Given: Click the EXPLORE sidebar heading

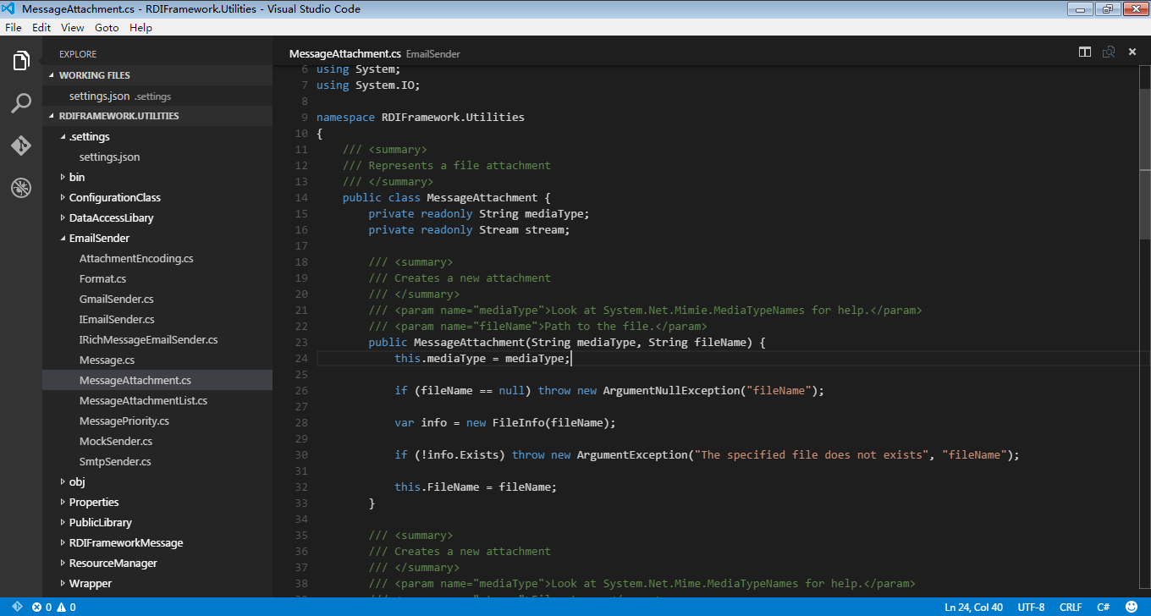Looking at the screenshot, I should (x=78, y=54).
